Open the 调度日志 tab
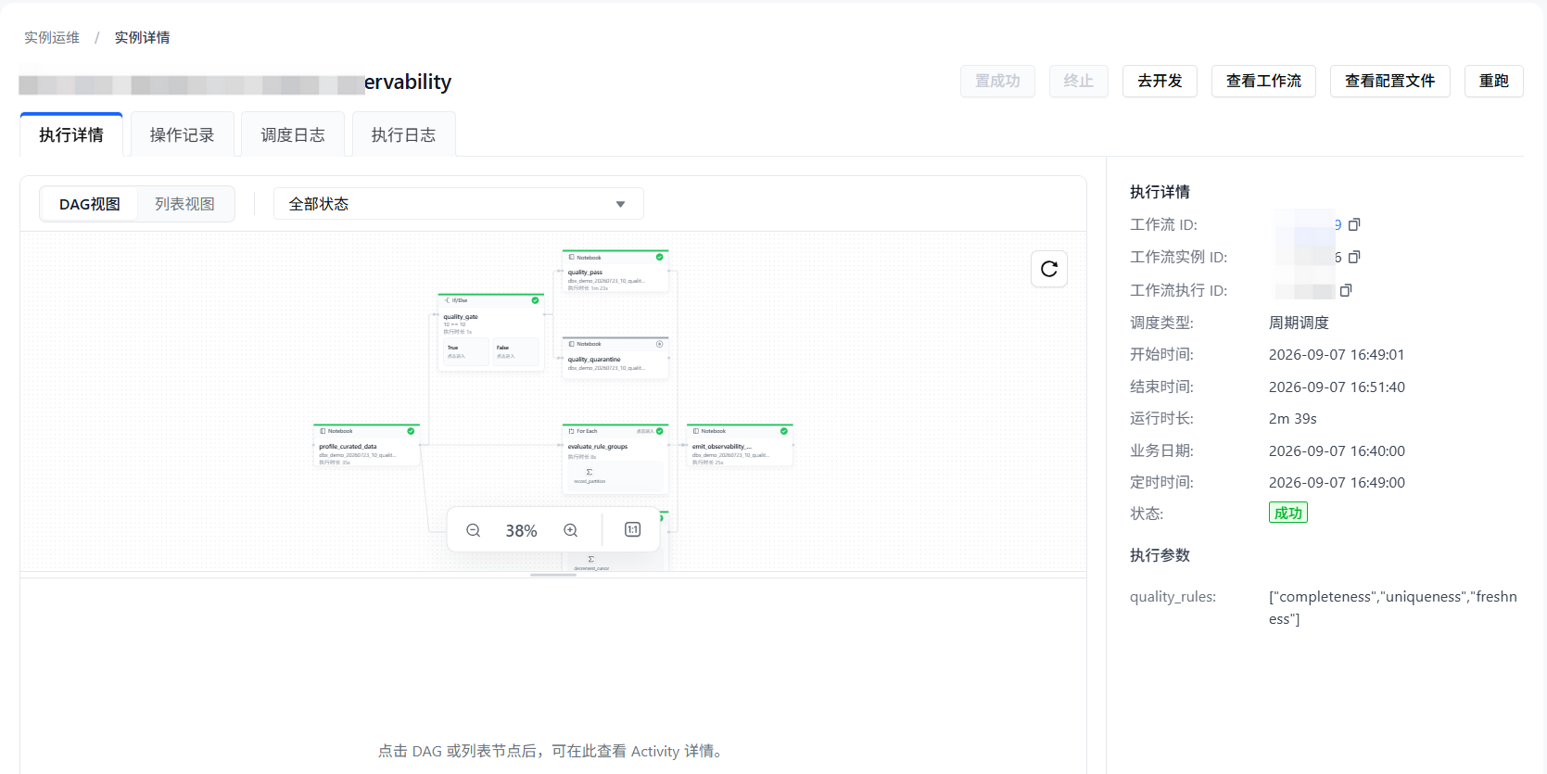 coord(293,135)
